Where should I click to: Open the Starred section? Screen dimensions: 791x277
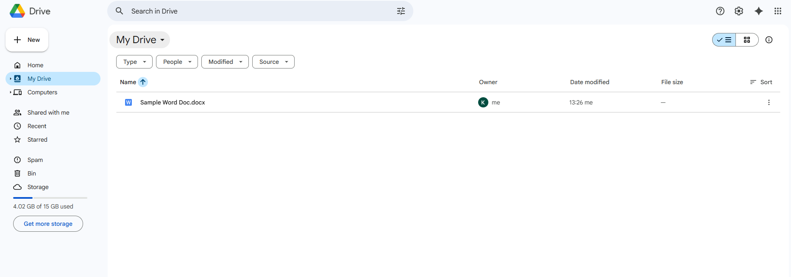pyautogui.click(x=37, y=140)
